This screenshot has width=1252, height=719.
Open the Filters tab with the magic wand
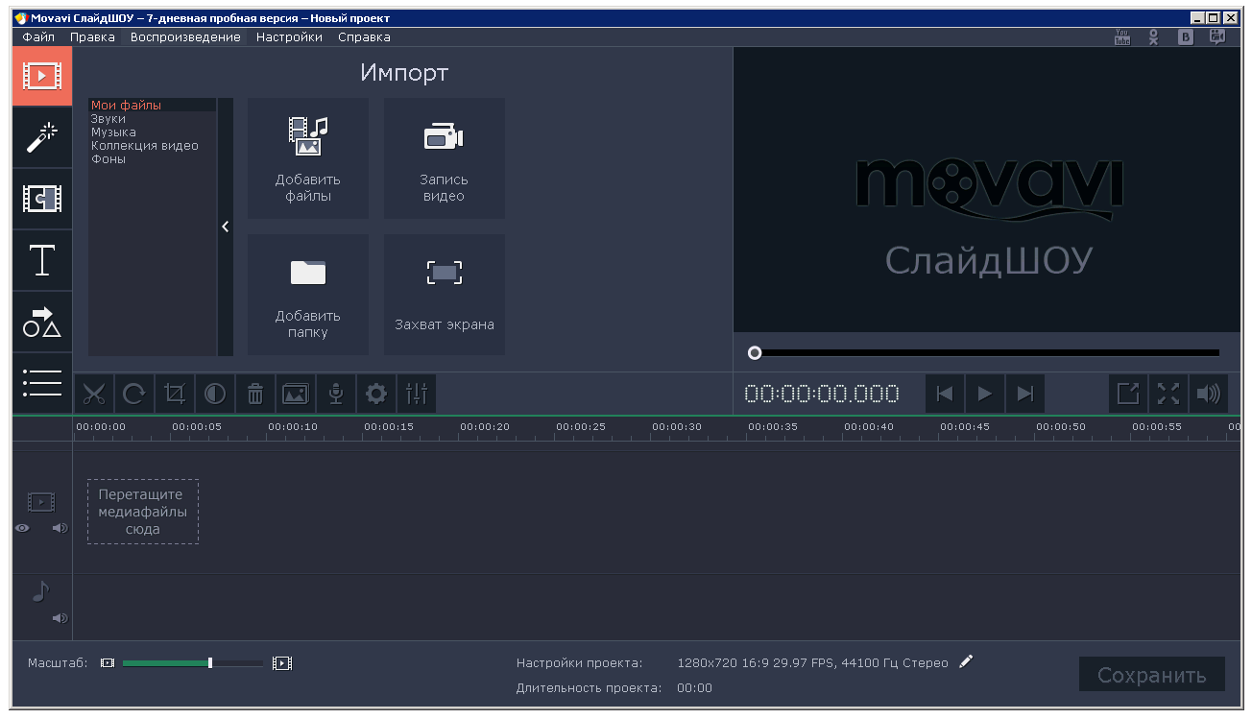(42, 137)
